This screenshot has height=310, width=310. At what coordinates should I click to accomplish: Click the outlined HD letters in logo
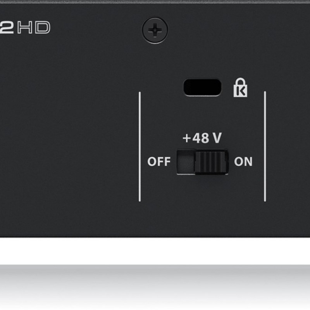tap(34, 27)
